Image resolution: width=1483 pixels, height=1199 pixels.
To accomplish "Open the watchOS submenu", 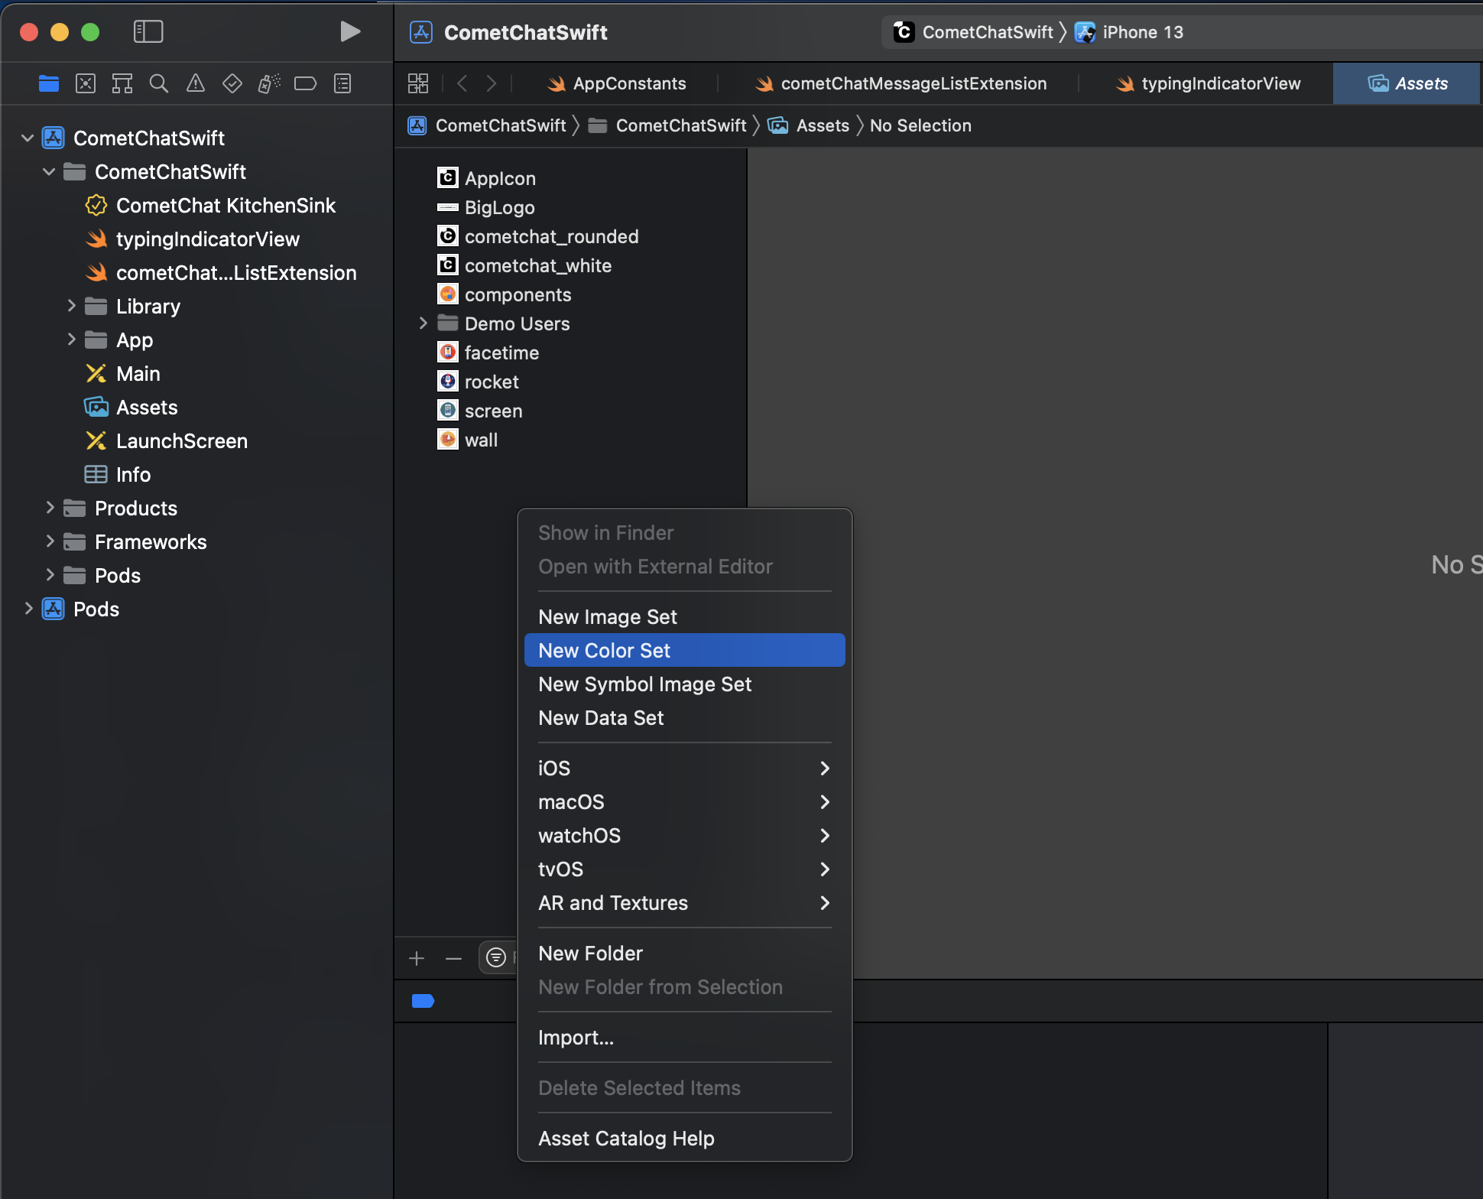I will [x=684, y=835].
